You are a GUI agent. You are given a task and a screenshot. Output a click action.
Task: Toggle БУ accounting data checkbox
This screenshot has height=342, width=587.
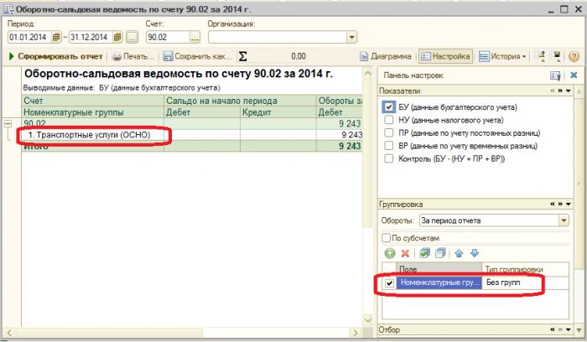389,107
